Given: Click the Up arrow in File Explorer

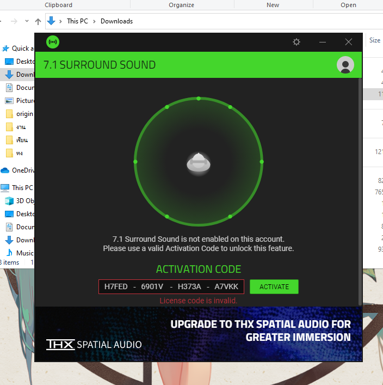Looking at the screenshot, I should [38, 21].
